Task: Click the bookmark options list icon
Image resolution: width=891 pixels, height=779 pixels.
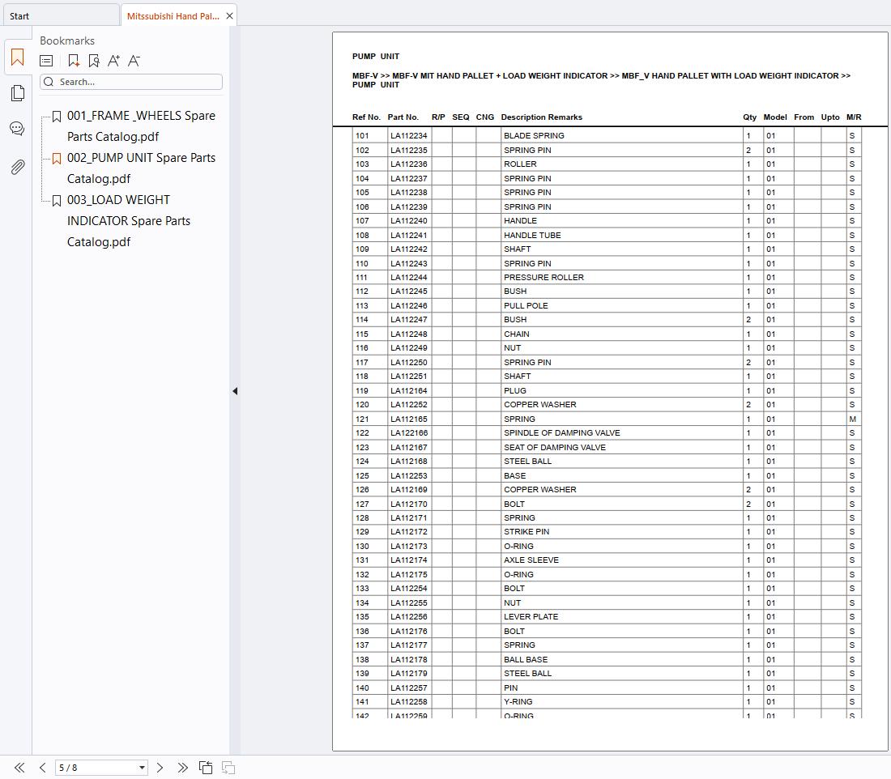Action: 47,61
